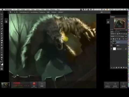The image size is (129, 97).
Task: Open the Image menu
Action: (23, 9)
